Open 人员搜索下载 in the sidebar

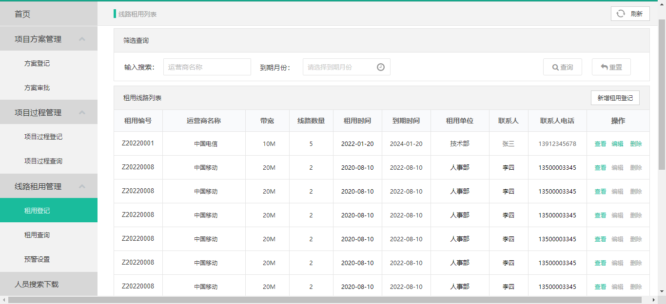tap(49, 284)
